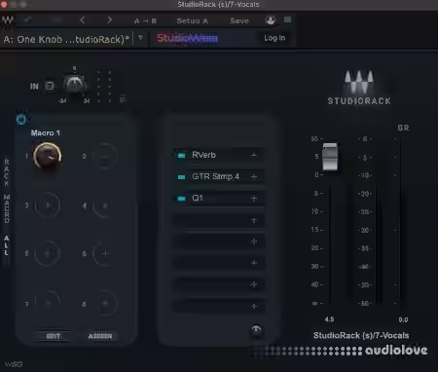Screen dimensions: 438x372
Task: Switch to the MACRO side tab
Action: [x=7, y=208]
